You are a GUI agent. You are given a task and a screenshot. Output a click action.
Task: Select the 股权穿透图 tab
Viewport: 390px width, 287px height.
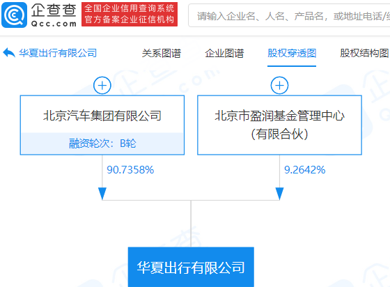click(x=292, y=53)
